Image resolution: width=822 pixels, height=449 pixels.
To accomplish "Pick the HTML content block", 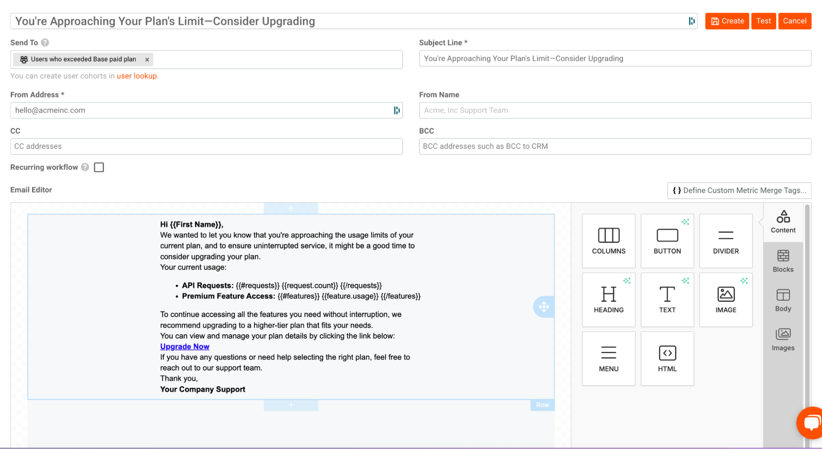I will pyautogui.click(x=667, y=359).
